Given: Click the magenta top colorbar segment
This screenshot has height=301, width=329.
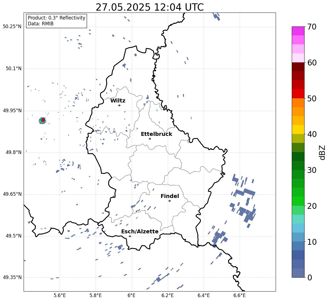Looking at the screenshot, I should pos(298,31).
